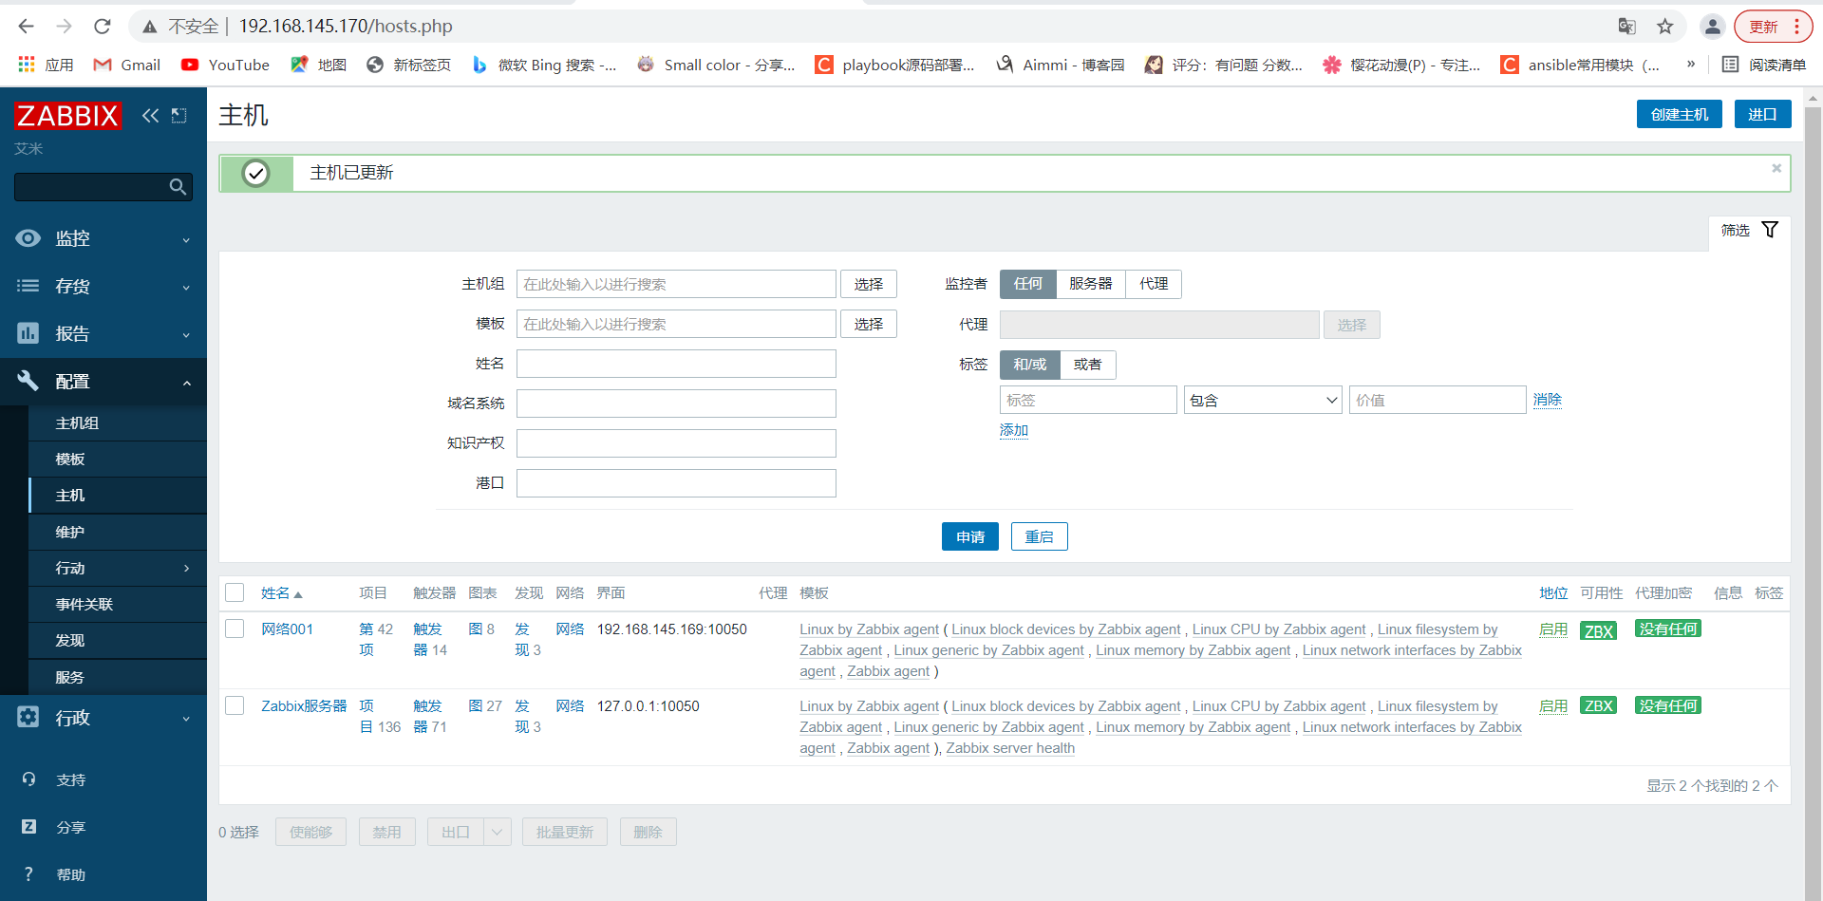Click ZBX availability badge for Zabbix服务器
1823x901 pixels.
pyautogui.click(x=1599, y=705)
